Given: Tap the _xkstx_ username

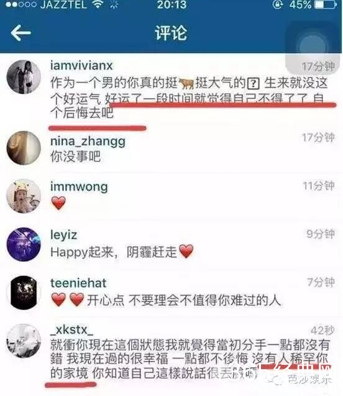Looking at the screenshot, I should (71, 330).
